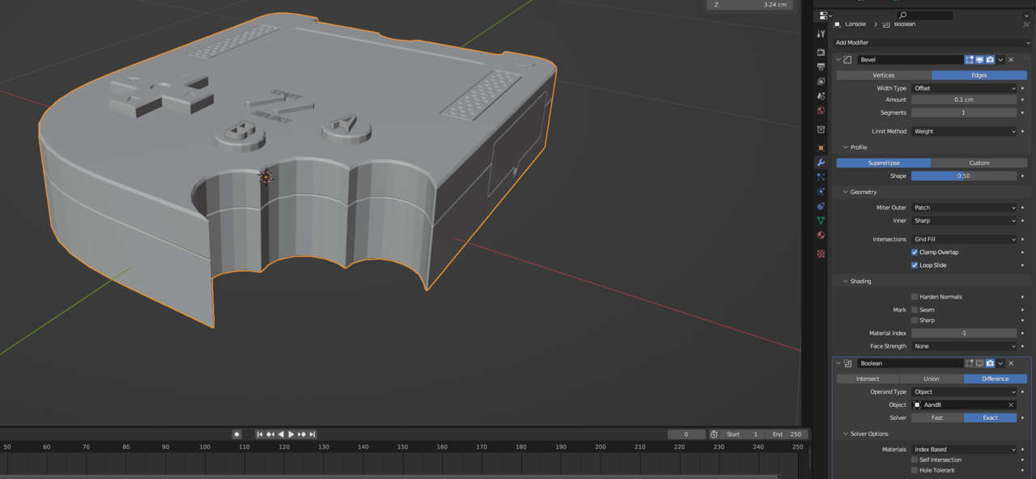Open the Object Data mesh tab icon
The height and width of the screenshot is (479, 1036).
[x=822, y=221]
